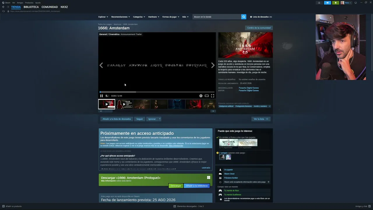Go back with the Steam back arrow
This screenshot has height=210, width=373.
tap(3, 7)
